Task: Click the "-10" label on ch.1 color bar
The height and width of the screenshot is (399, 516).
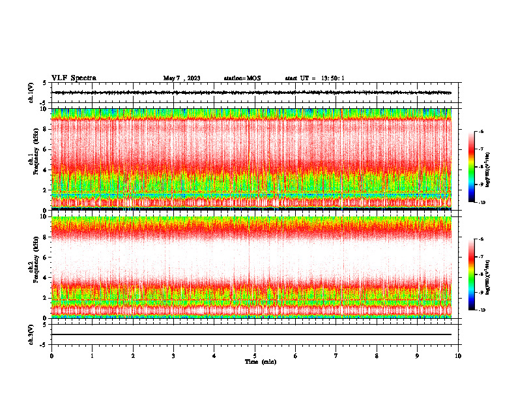Action: [x=481, y=203]
